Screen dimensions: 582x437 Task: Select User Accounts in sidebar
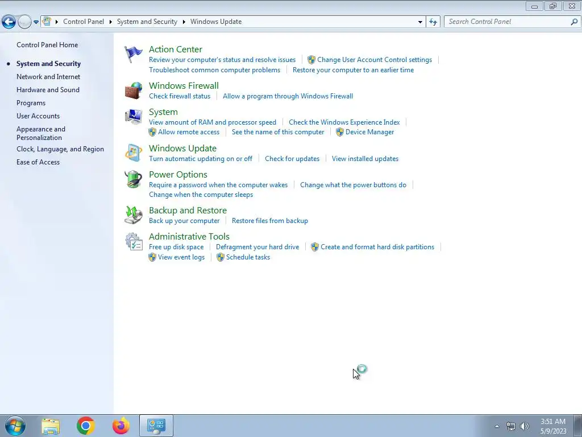(x=38, y=116)
